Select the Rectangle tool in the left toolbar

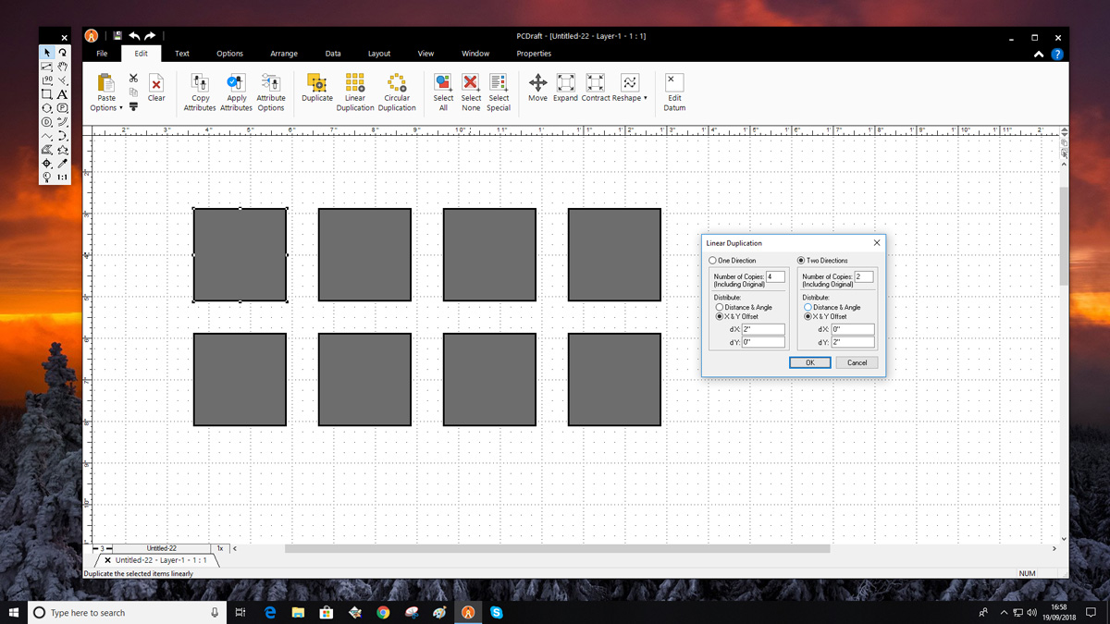click(48, 92)
